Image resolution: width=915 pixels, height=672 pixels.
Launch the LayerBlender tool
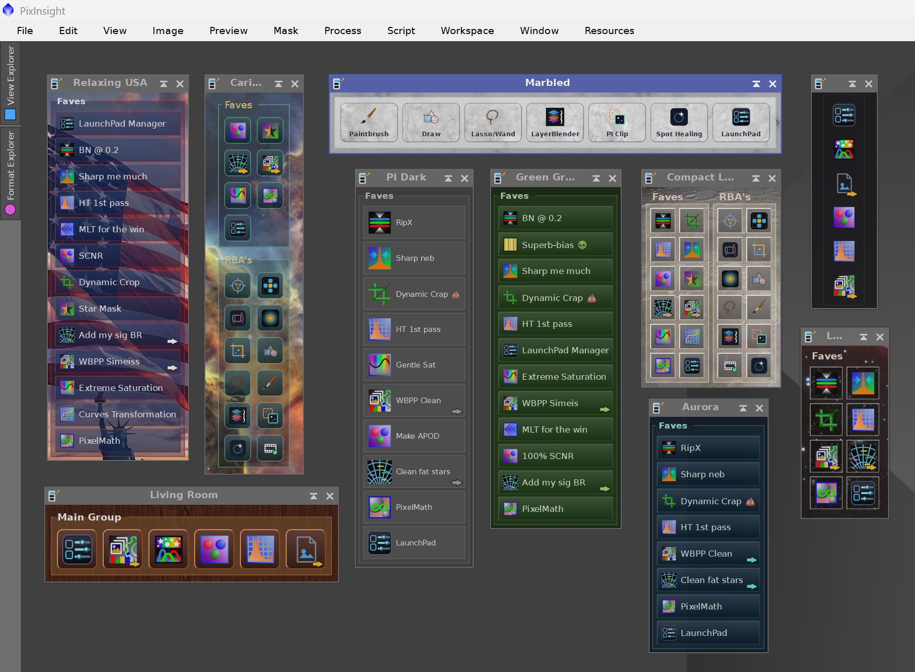(x=555, y=122)
